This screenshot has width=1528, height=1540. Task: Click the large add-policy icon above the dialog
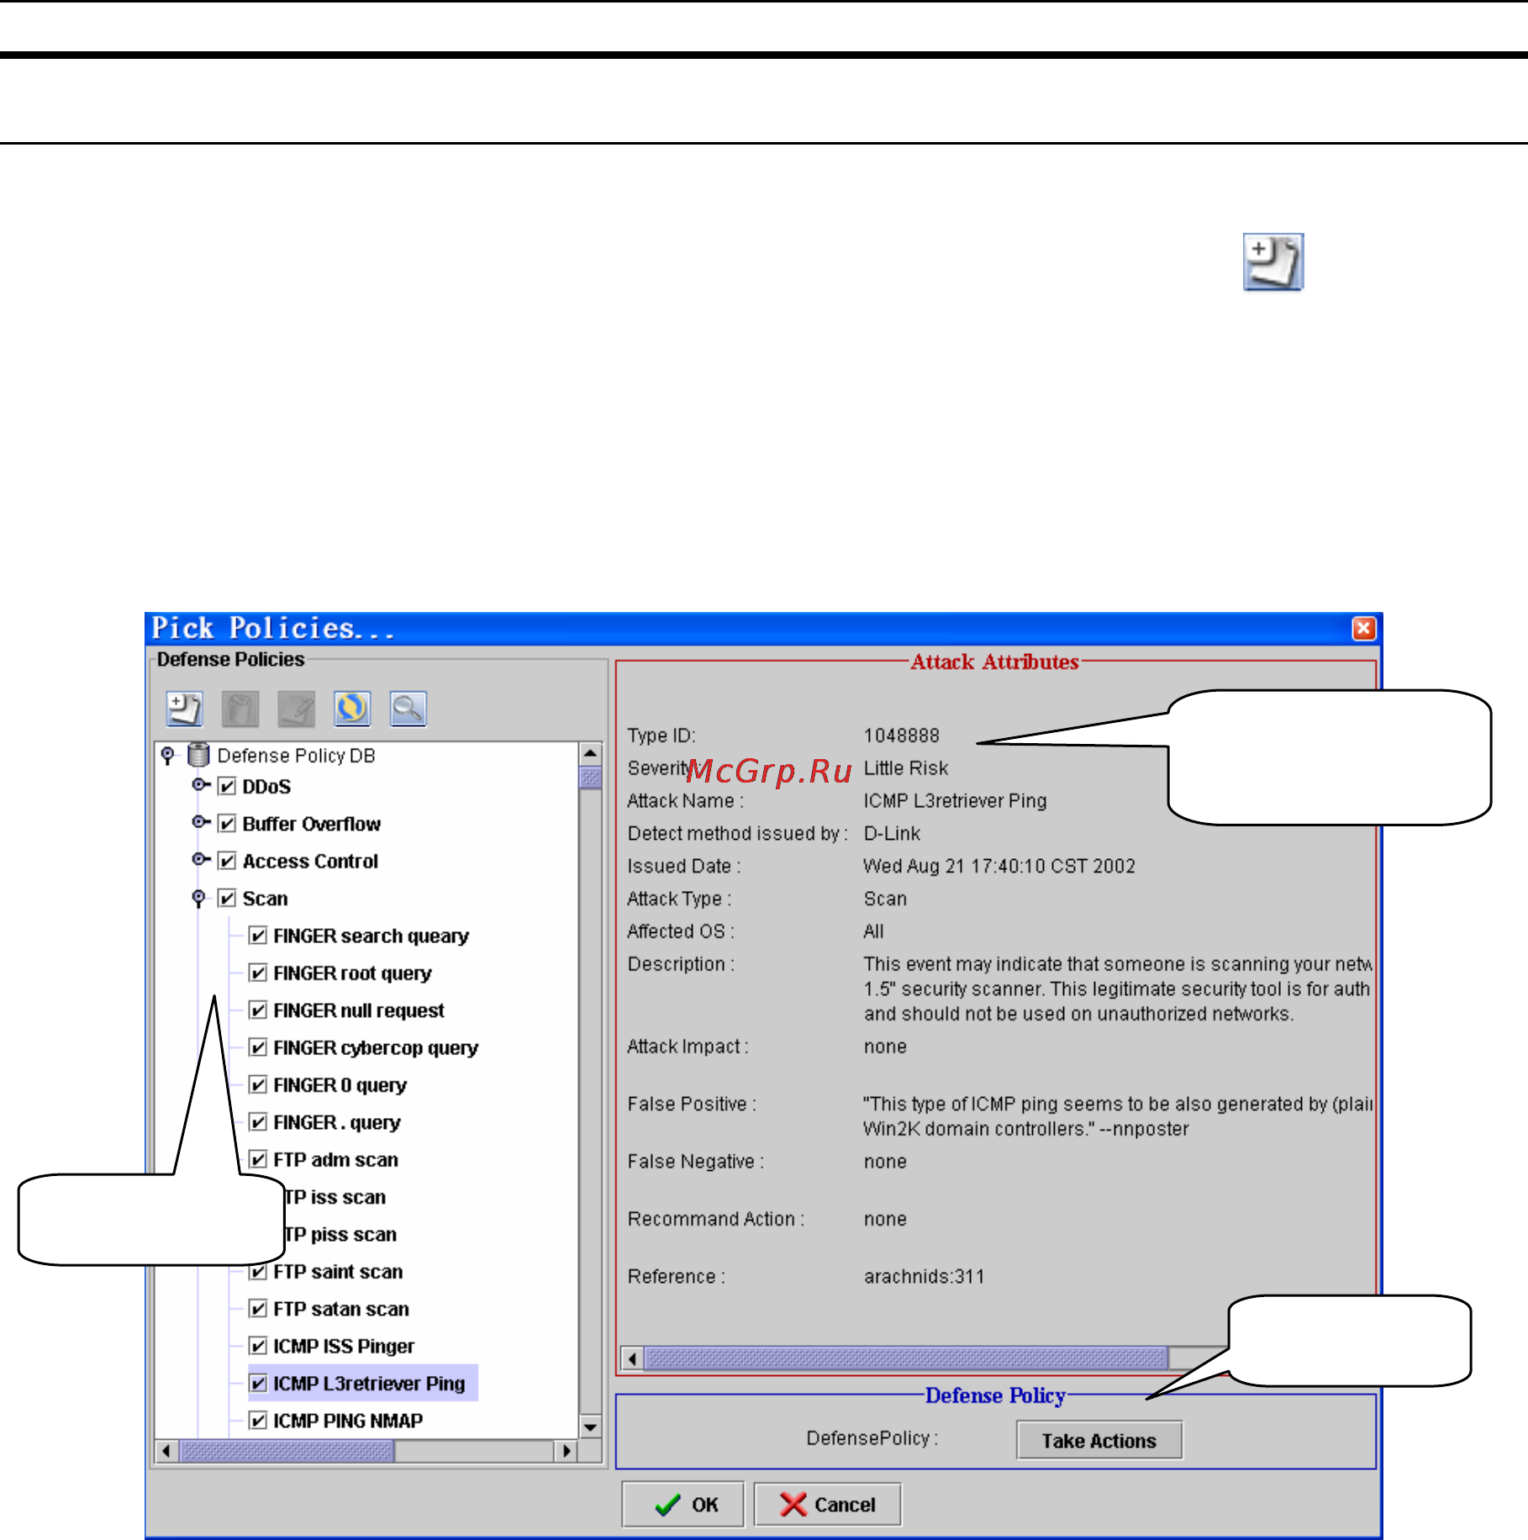(1273, 262)
